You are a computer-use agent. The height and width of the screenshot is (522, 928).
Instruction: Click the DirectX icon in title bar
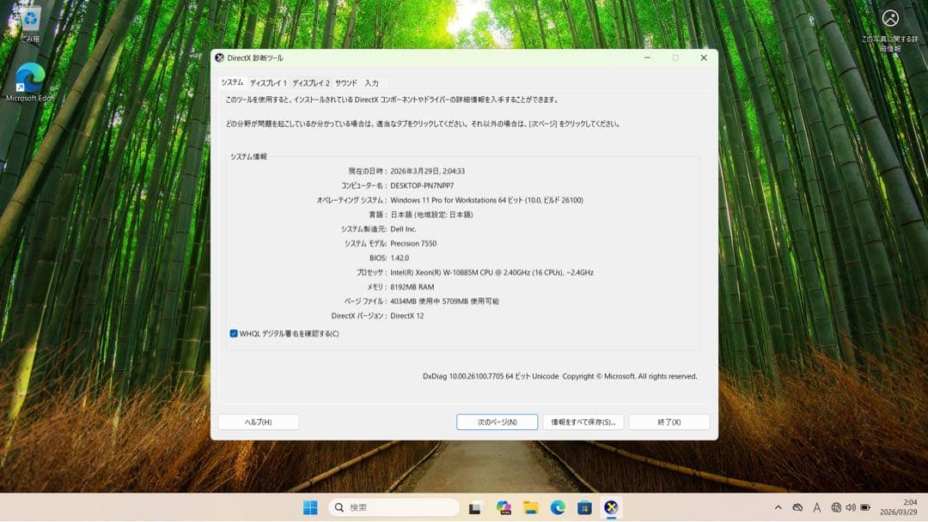[220, 58]
